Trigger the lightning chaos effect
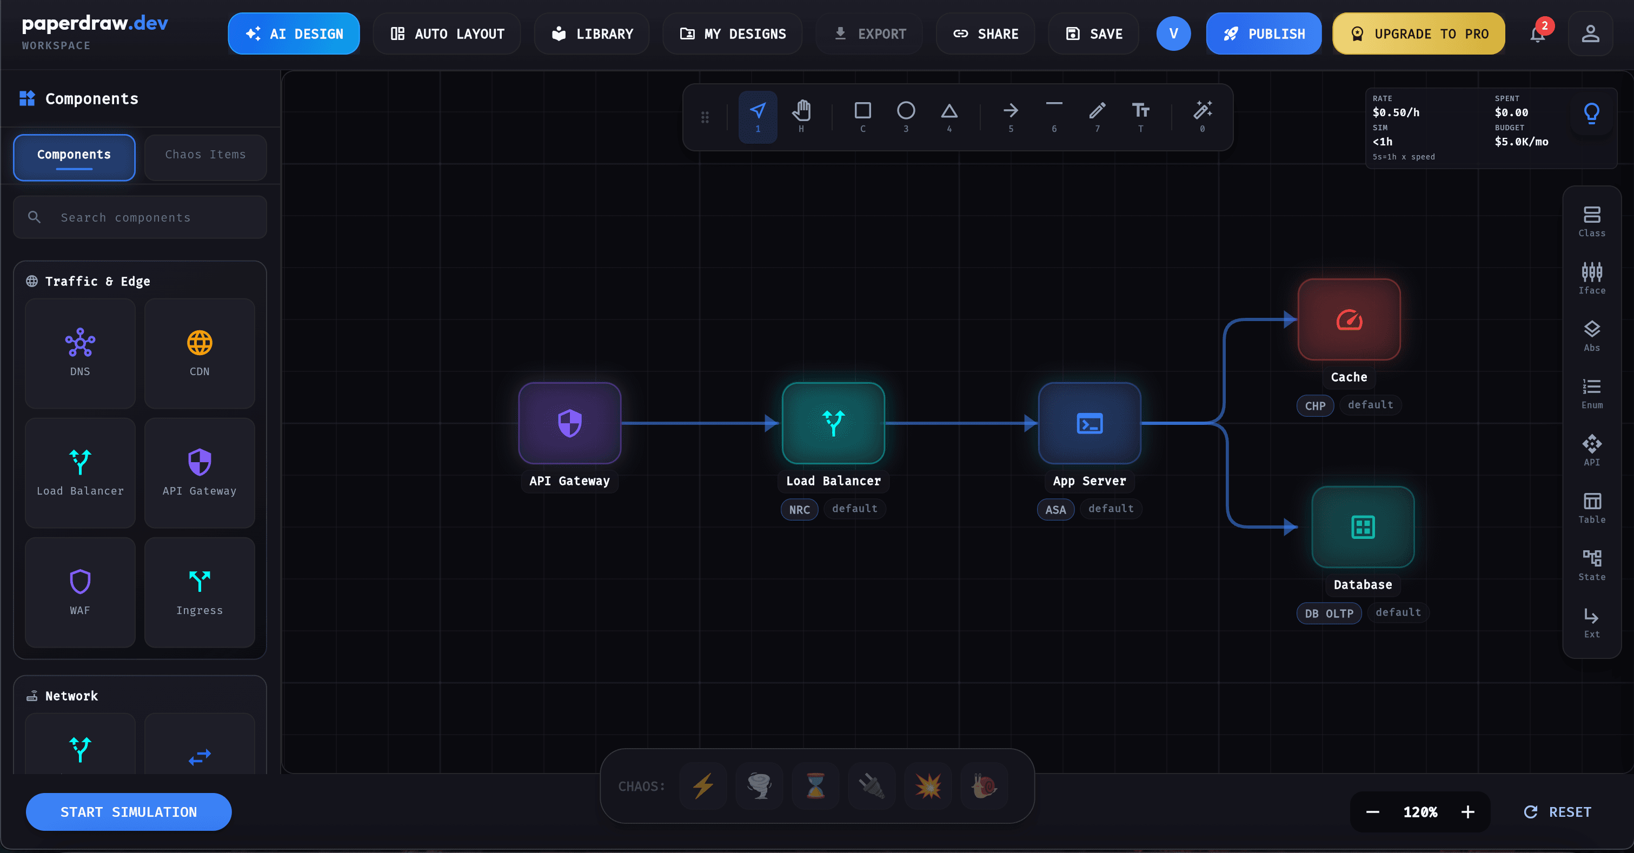The image size is (1634, 853). (x=703, y=786)
